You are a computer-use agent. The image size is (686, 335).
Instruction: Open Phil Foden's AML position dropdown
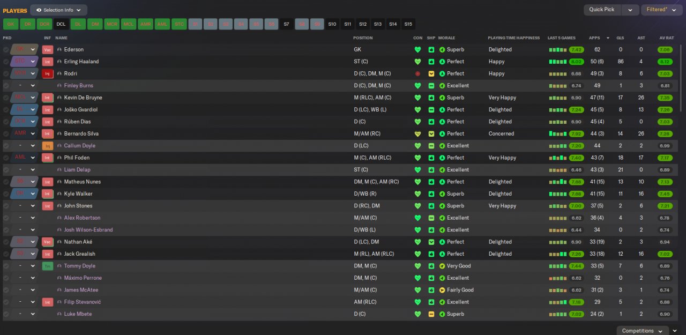[24, 158]
